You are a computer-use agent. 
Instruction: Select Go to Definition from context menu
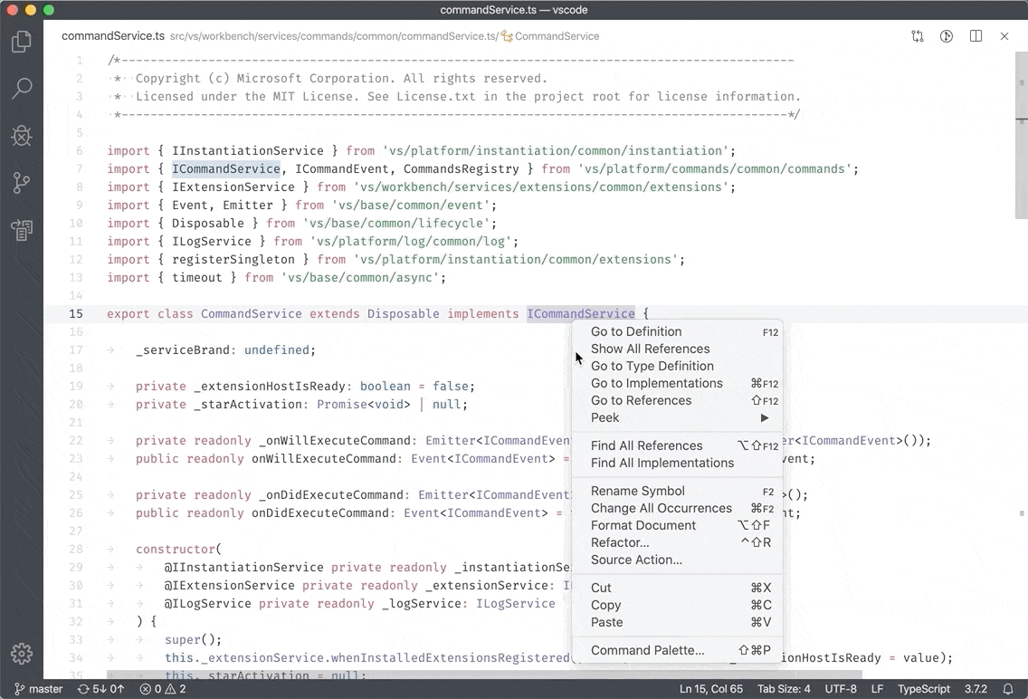(636, 331)
